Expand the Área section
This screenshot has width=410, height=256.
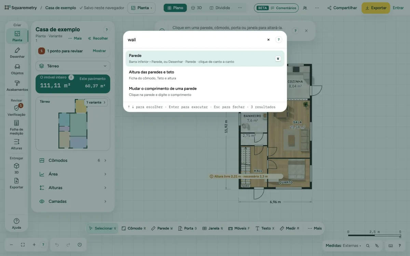[73, 174]
